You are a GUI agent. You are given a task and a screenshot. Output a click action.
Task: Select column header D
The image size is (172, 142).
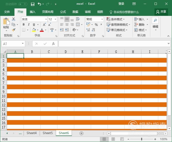click(x=66, y=52)
